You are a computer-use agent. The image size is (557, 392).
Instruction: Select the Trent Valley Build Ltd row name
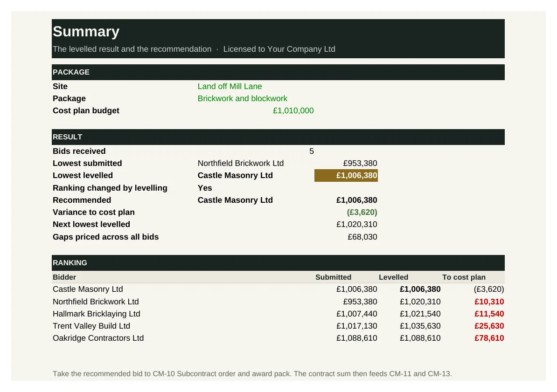click(x=91, y=326)
